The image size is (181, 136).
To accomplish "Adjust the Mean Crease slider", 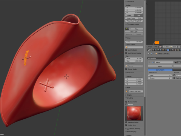I will coord(134,18).
